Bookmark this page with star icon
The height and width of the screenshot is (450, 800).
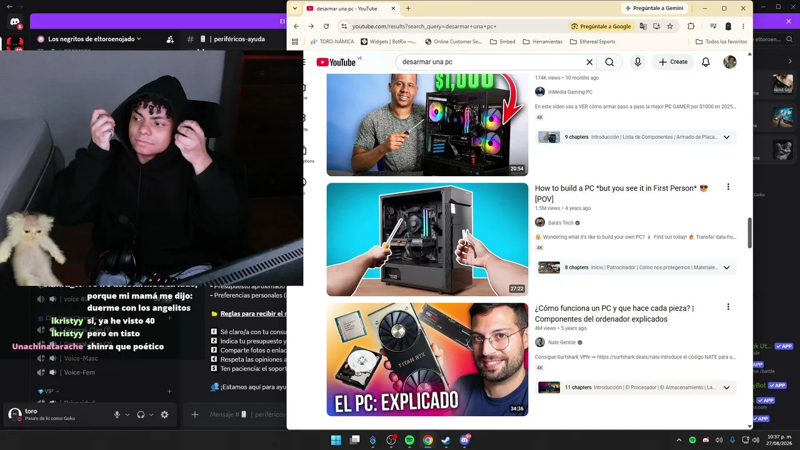pos(670,26)
